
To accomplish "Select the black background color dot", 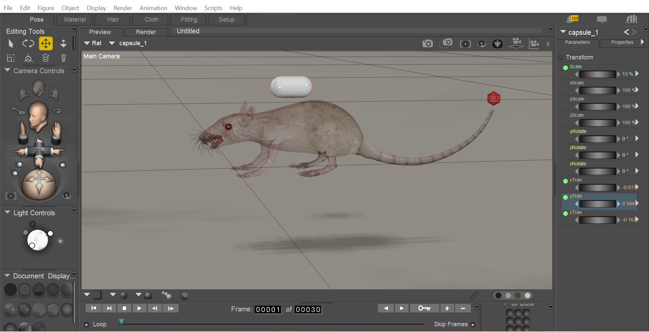I will pos(498,296).
